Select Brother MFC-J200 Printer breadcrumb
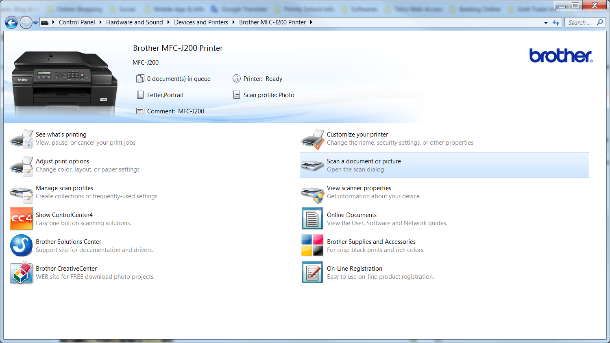Viewport: 610px width, 343px height. tap(272, 22)
